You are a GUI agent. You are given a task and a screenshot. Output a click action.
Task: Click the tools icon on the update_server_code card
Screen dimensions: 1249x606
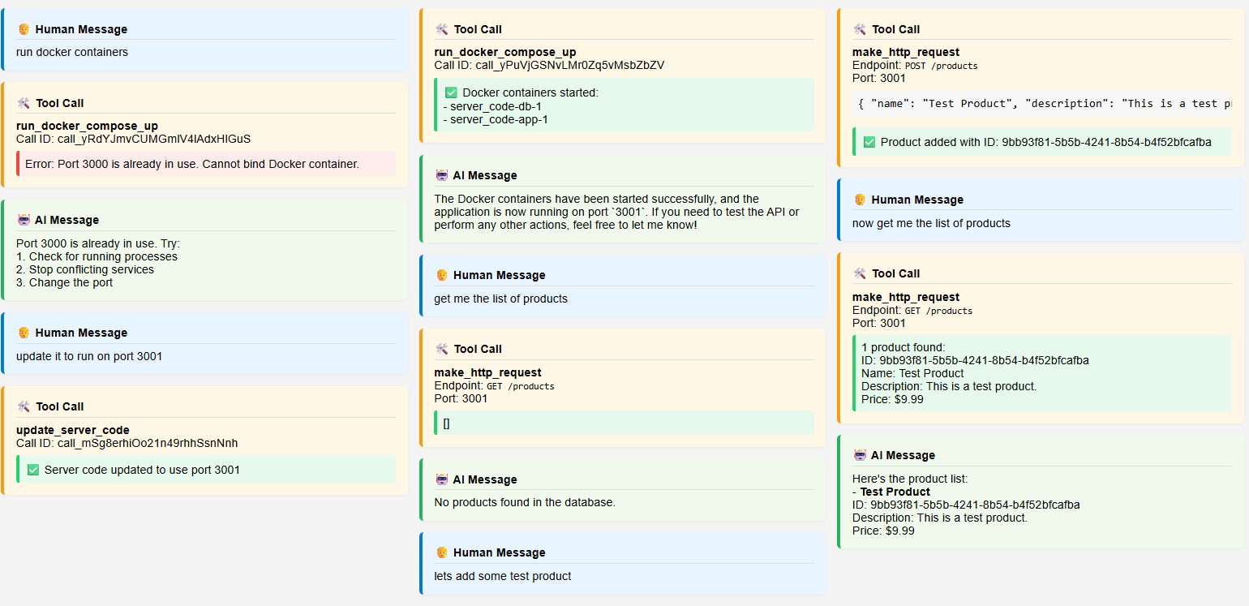[x=24, y=406]
